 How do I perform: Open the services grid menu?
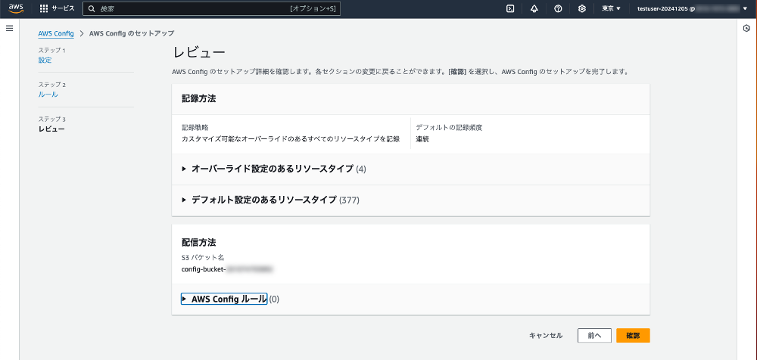pyautogui.click(x=44, y=8)
